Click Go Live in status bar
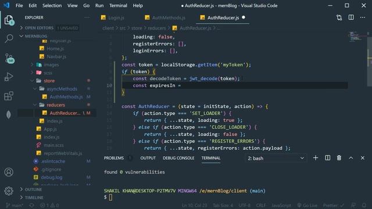 tap(307, 206)
